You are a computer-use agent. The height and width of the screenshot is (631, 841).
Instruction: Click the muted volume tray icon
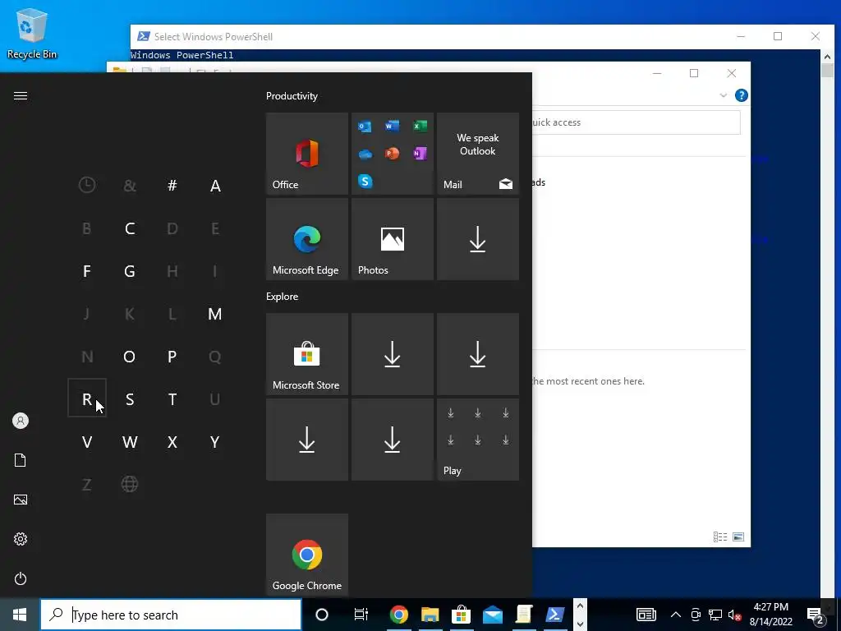pos(735,615)
